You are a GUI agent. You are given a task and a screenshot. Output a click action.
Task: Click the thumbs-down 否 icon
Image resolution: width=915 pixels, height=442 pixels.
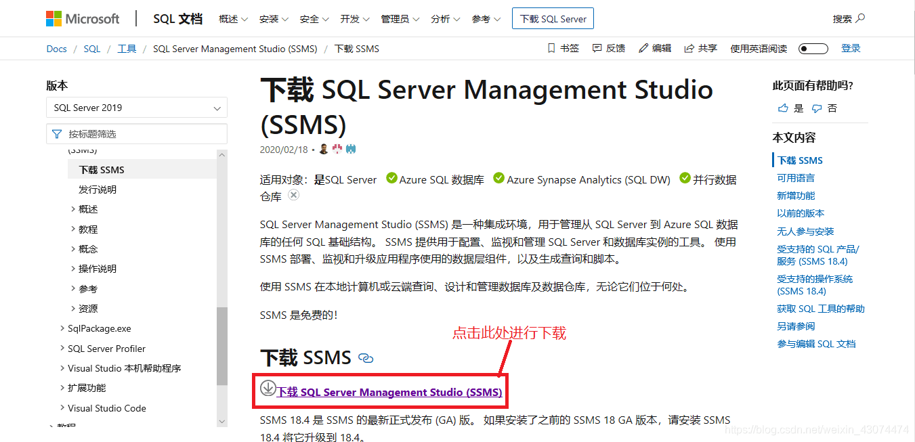(817, 108)
